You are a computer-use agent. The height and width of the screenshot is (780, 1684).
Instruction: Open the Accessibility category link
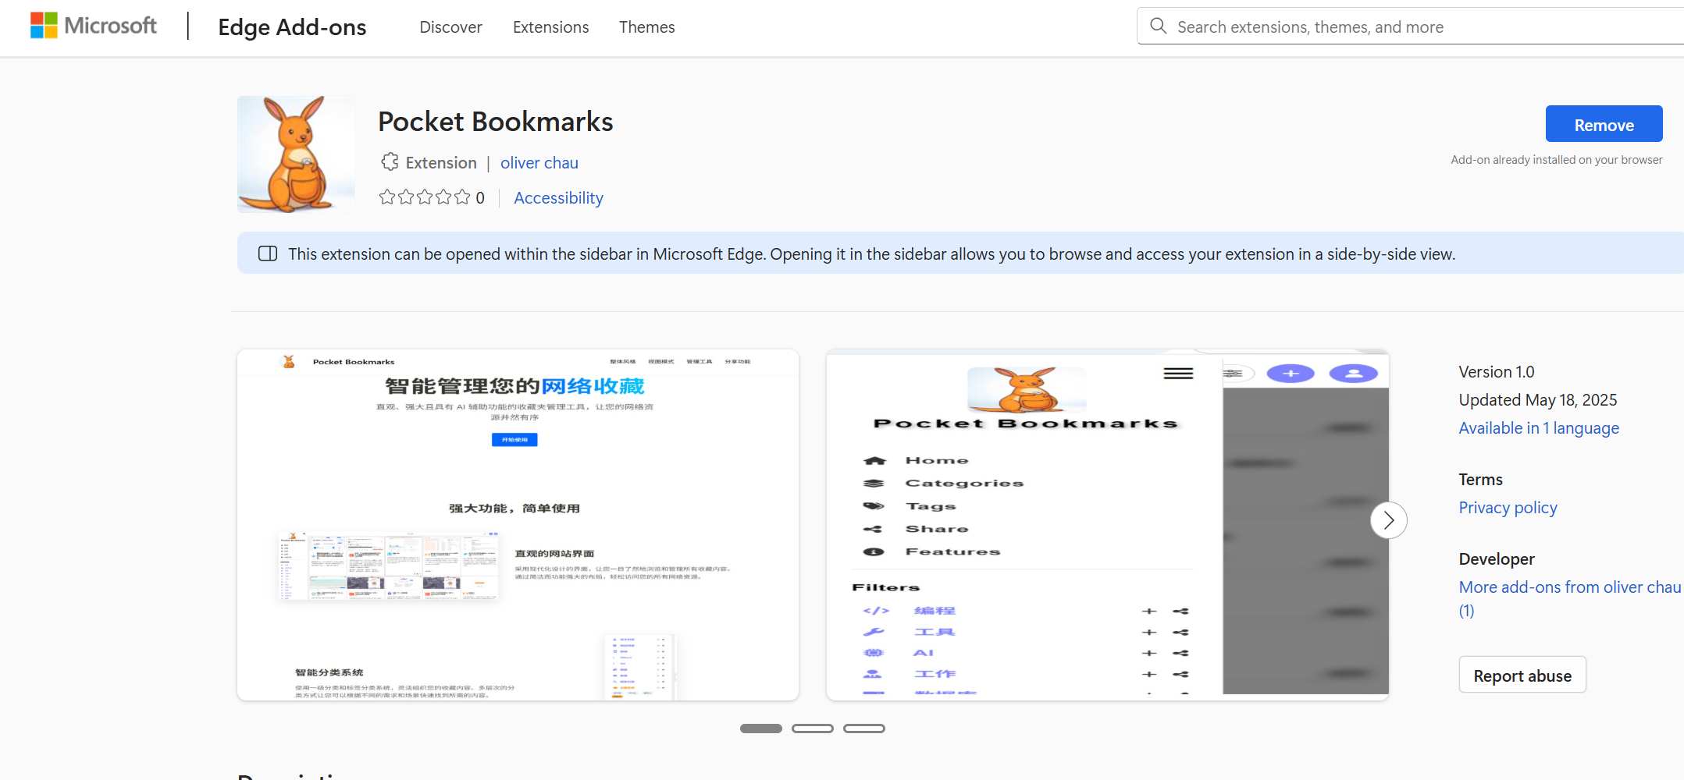(x=558, y=198)
